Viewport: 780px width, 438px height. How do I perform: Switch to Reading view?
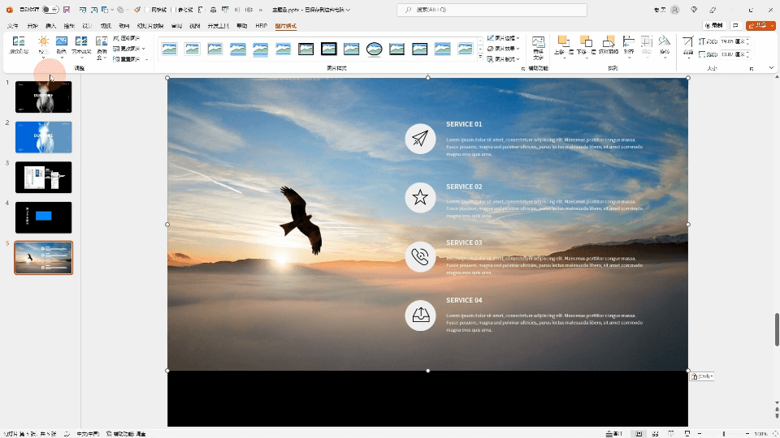tap(671, 433)
